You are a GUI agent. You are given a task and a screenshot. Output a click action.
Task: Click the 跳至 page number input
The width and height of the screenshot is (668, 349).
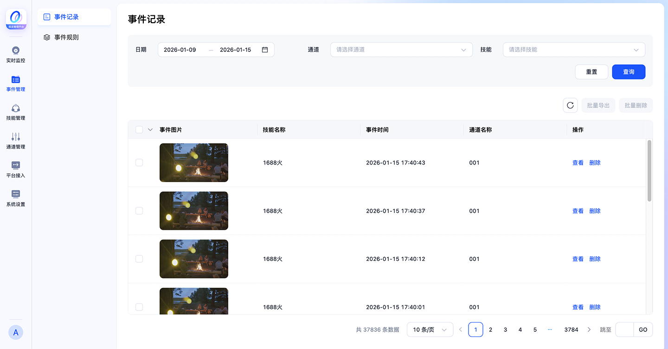pos(624,330)
